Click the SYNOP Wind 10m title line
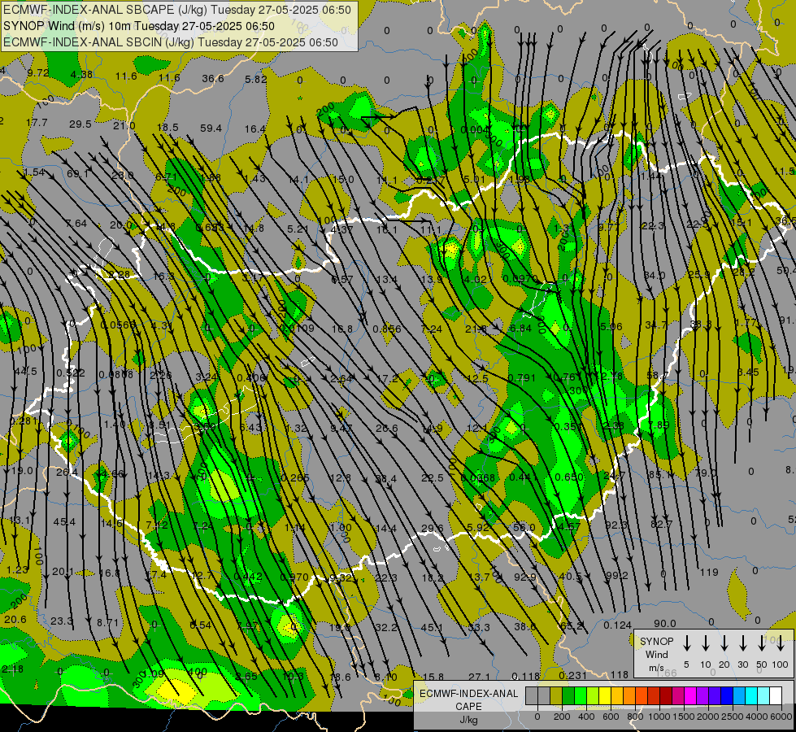This screenshot has width=796, height=732. pos(138,26)
